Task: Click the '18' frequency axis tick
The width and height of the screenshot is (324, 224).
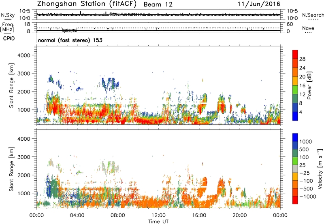Action: point(27,24)
